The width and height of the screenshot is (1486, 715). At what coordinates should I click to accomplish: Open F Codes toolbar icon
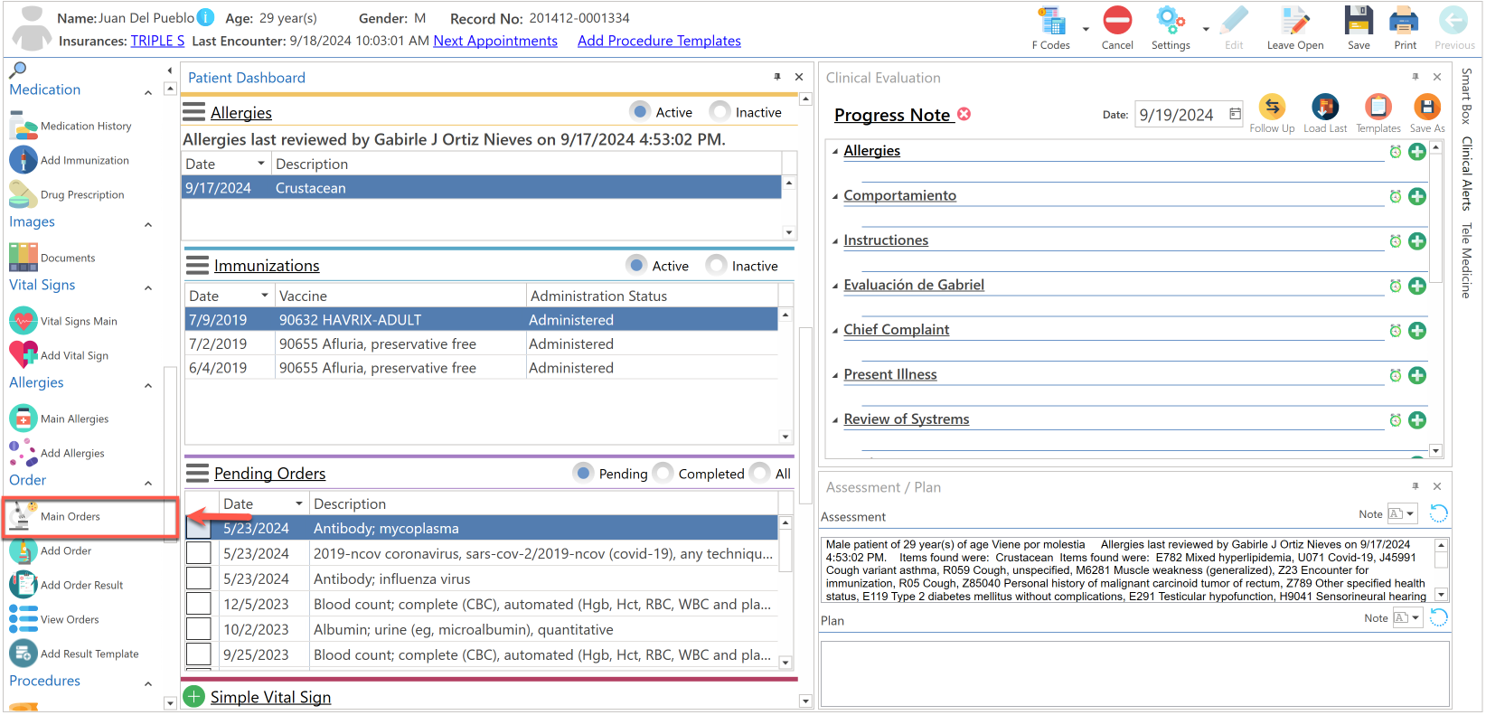(1051, 21)
